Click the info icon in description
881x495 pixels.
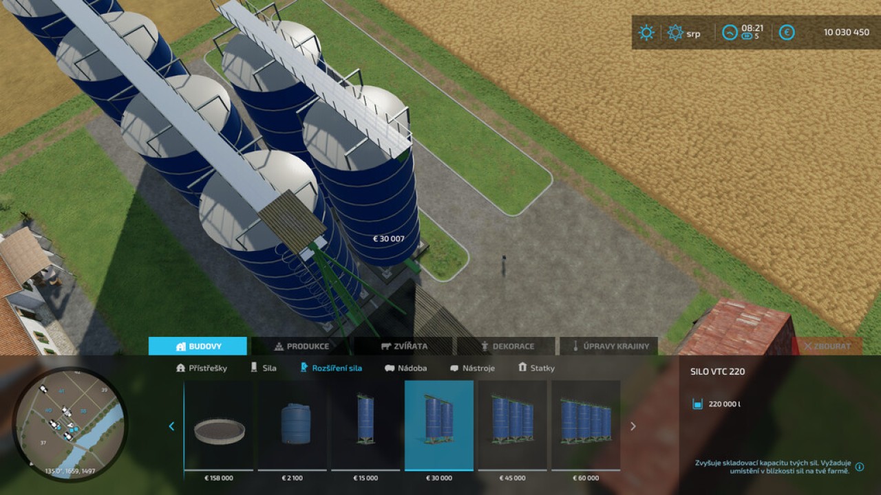859,467
